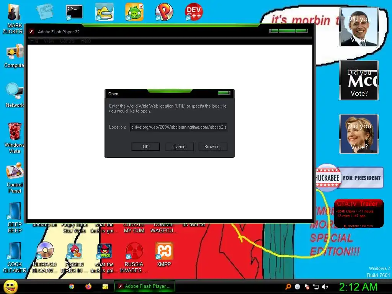Click OK in the Open dialog
Screen dimensions: 392x294
click(x=145, y=147)
